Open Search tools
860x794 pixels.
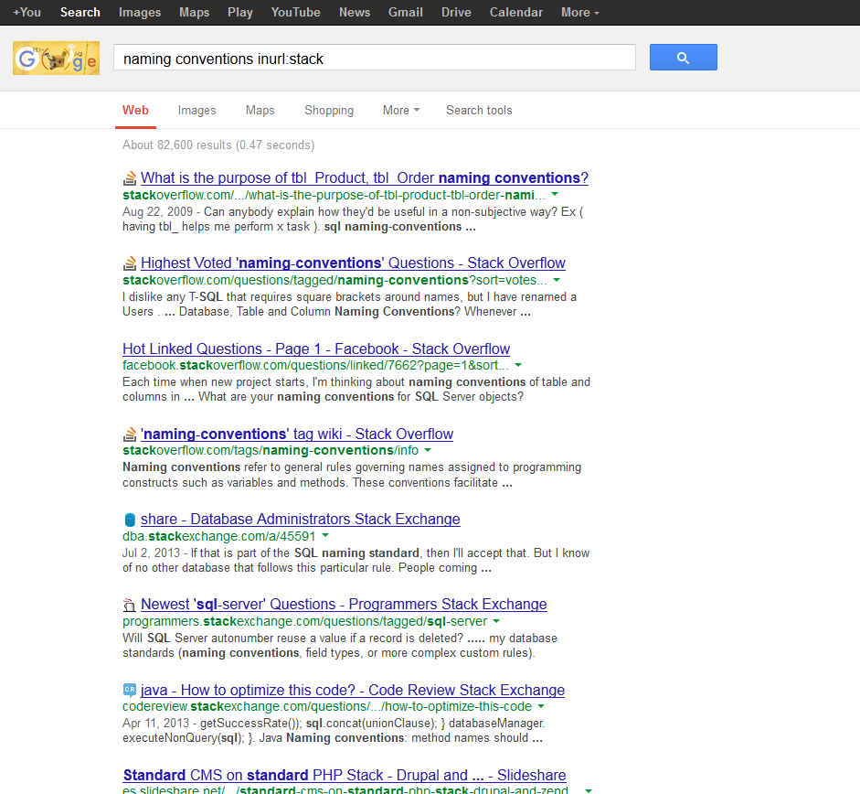pyautogui.click(x=479, y=111)
